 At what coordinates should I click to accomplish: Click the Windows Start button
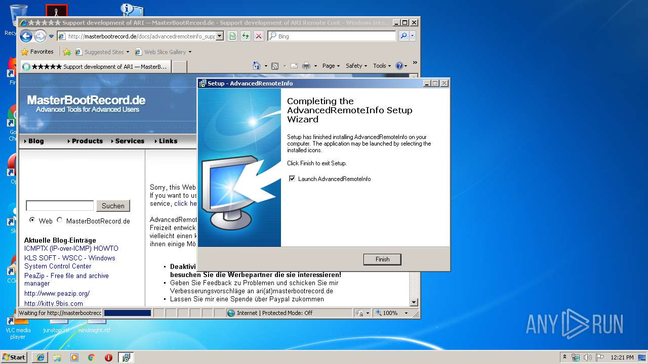point(14,357)
